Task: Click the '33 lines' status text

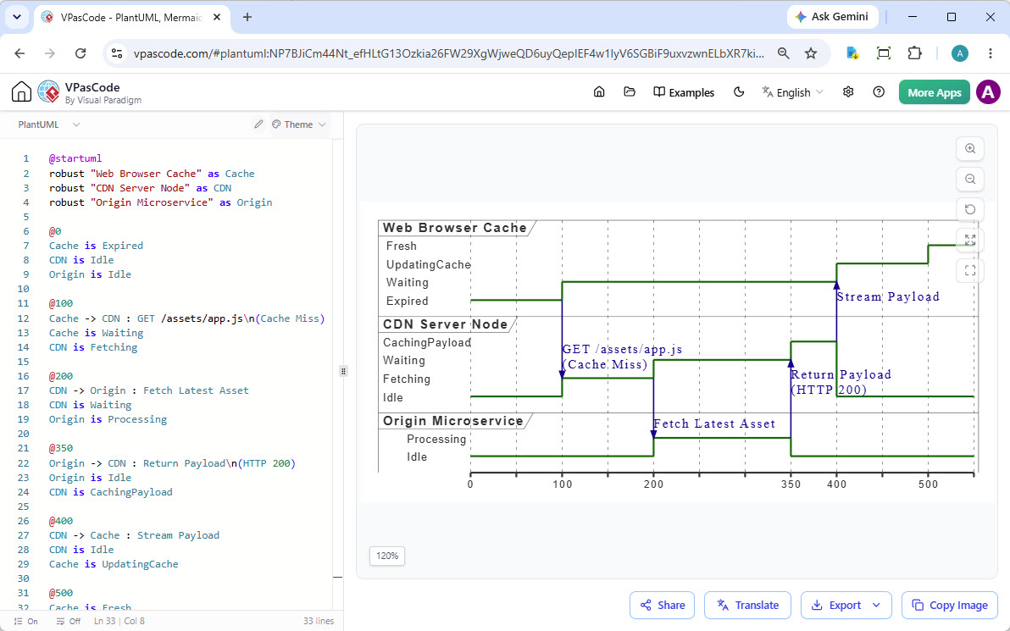Action: tap(319, 622)
